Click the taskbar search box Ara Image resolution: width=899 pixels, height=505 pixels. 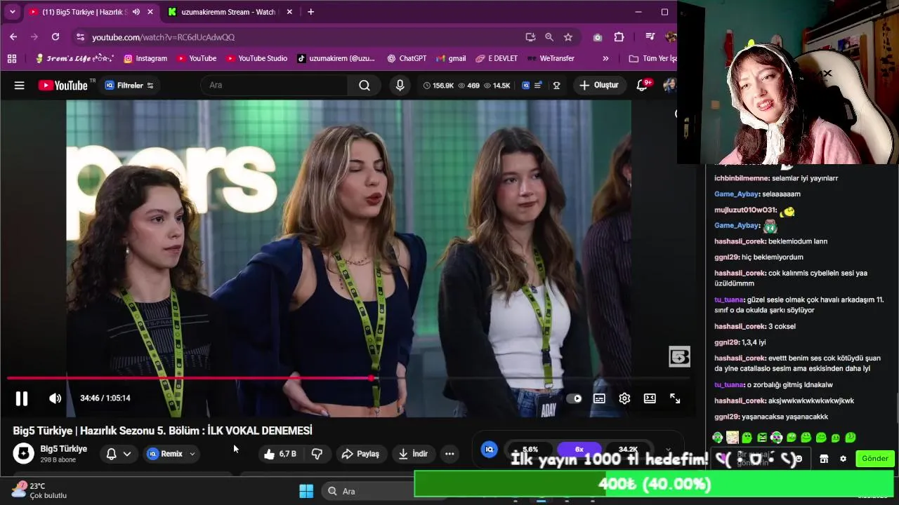pos(367,491)
